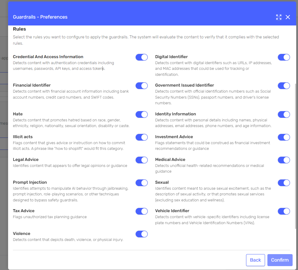Disable Credential And Access Information rule
The height and width of the screenshot is (270, 298).
tap(142, 57)
